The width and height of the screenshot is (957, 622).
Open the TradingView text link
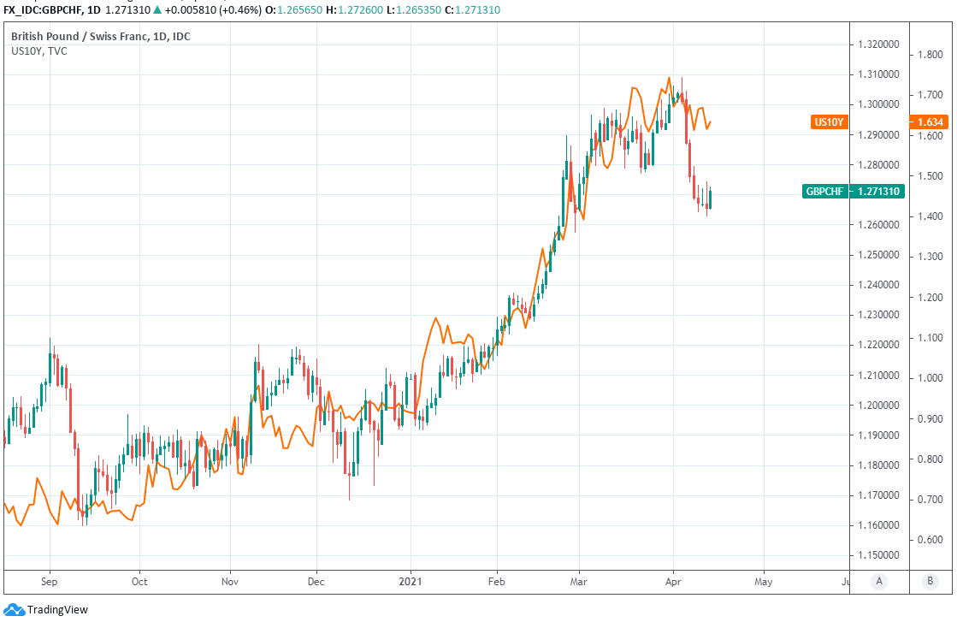tap(57, 610)
